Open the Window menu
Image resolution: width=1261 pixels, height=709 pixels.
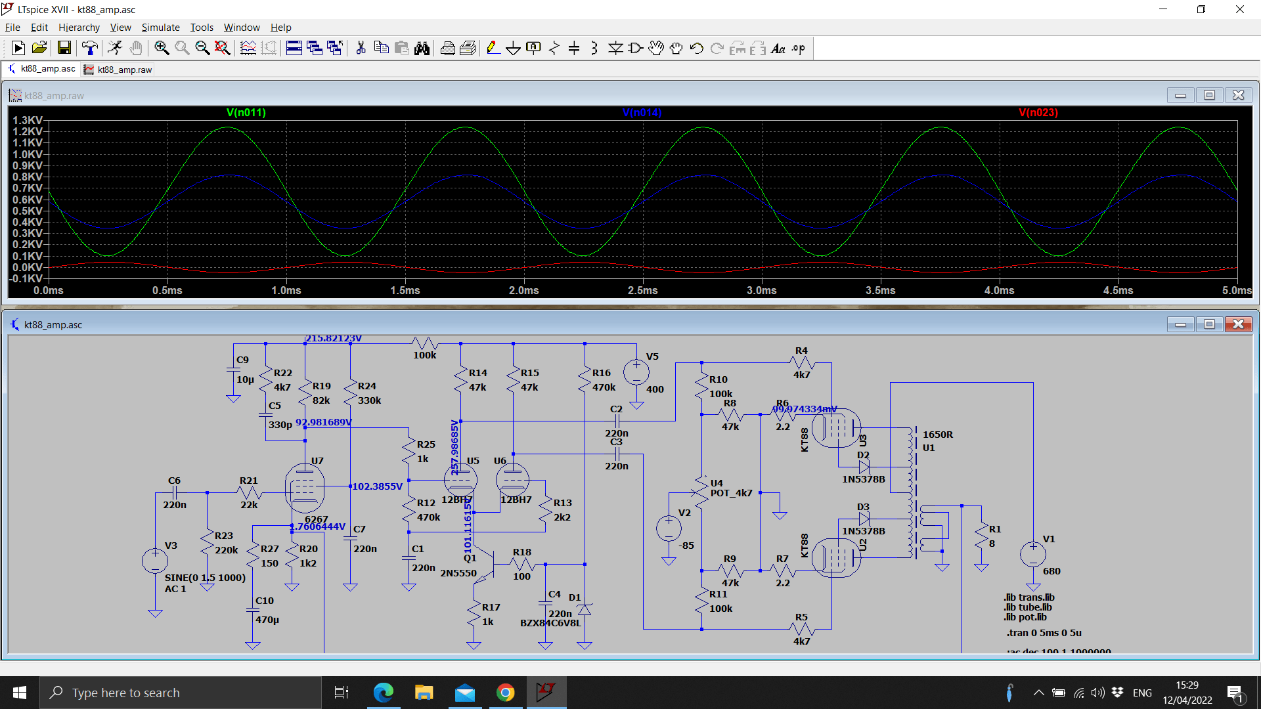tap(242, 27)
